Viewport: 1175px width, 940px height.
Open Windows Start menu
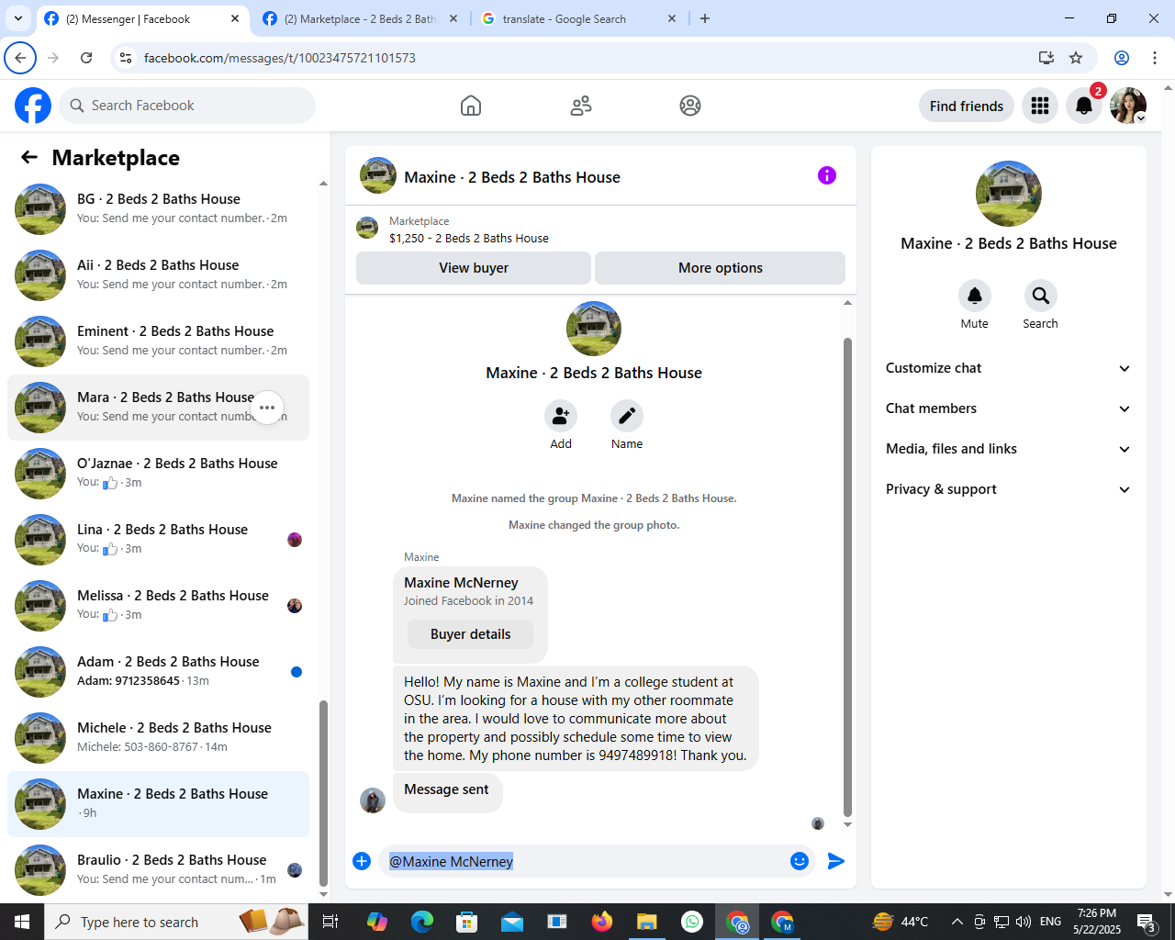point(22,922)
